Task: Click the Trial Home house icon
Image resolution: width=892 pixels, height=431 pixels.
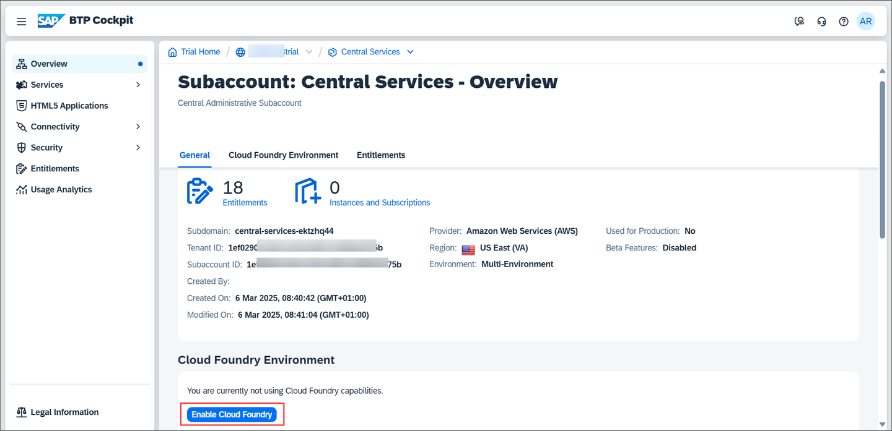Action: pyautogui.click(x=173, y=52)
